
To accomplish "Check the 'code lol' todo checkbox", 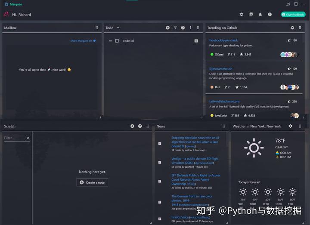I will 117,41.
